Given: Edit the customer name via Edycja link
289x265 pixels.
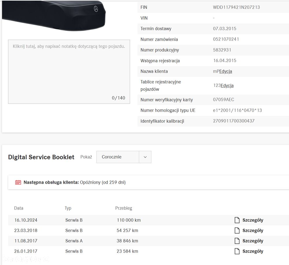Looking at the screenshot, I should point(226,71).
